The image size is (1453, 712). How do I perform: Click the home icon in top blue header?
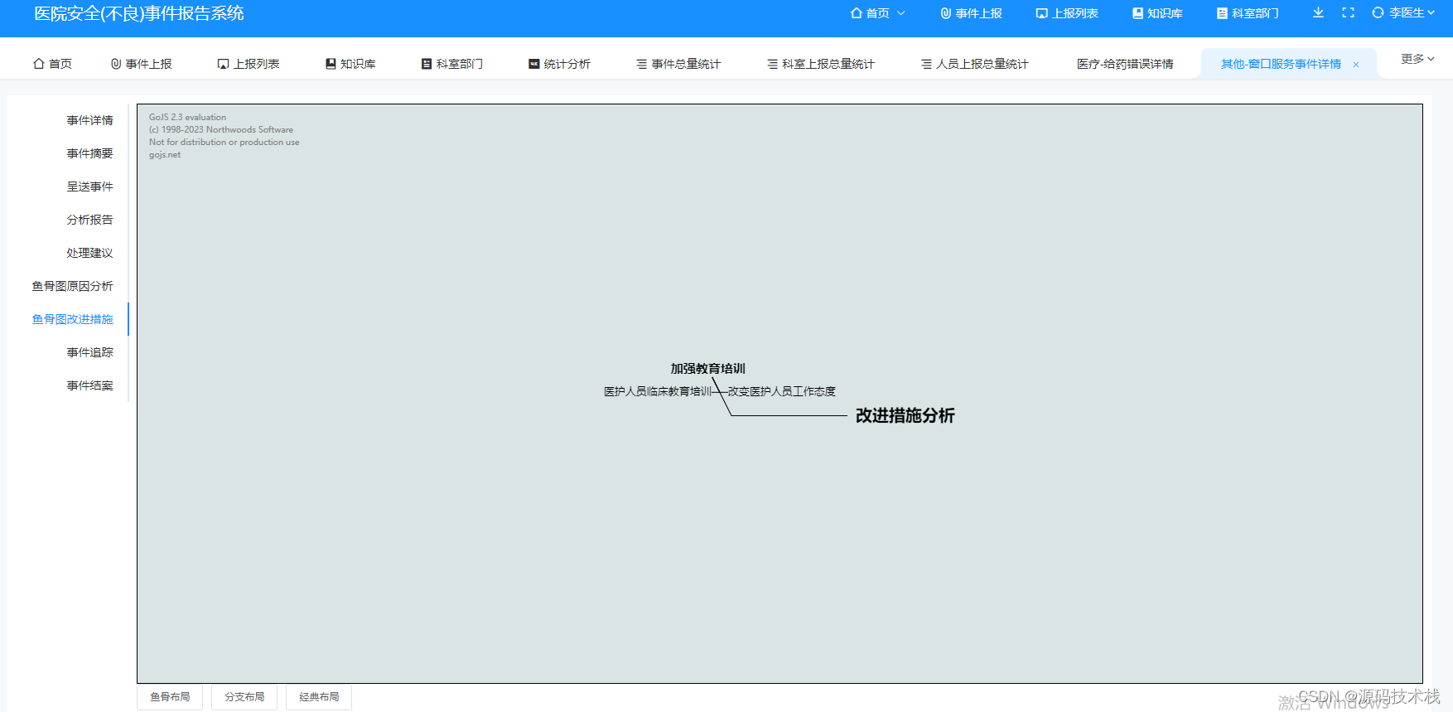point(857,13)
